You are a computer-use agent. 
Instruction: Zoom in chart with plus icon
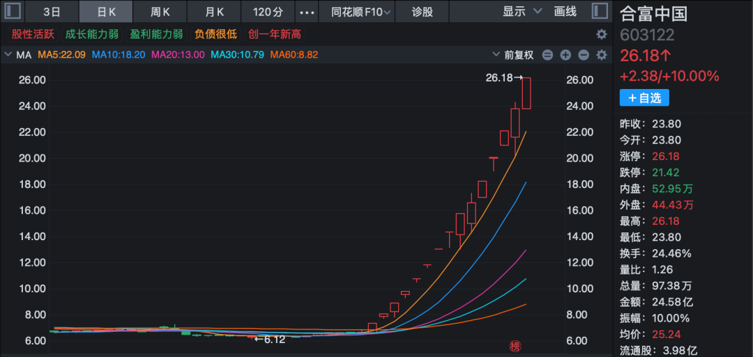(x=565, y=55)
